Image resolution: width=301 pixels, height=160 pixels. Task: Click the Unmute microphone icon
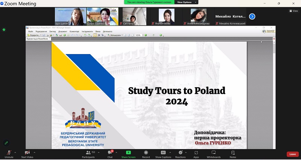click(9, 153)
